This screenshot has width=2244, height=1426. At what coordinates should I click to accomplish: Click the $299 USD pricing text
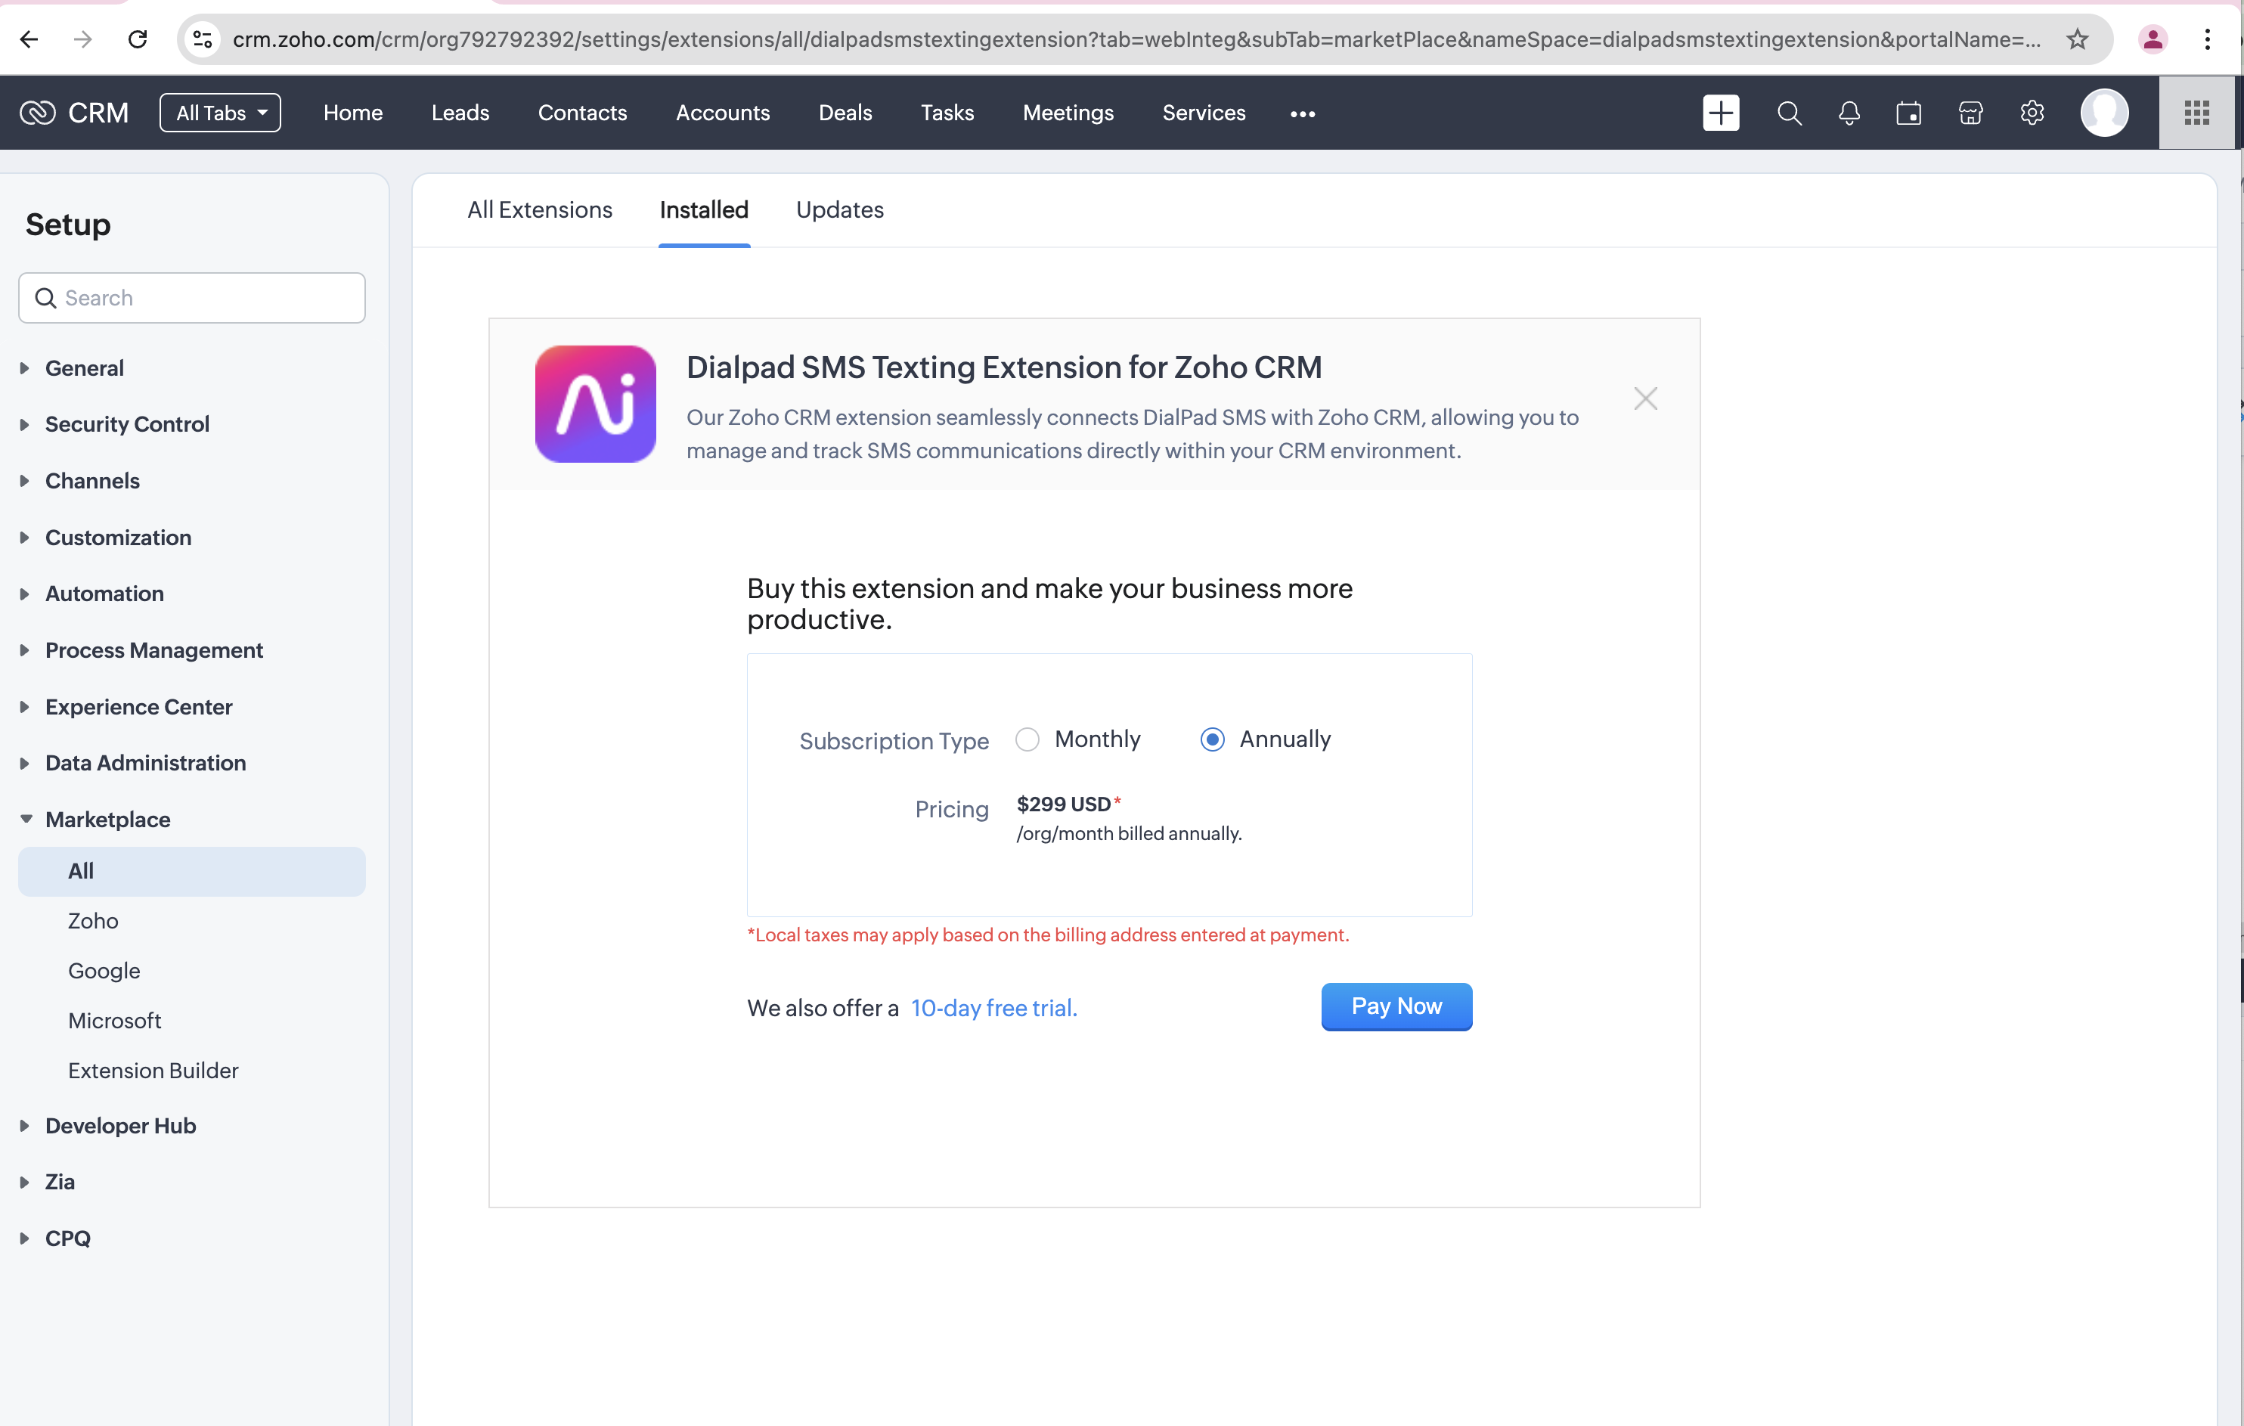pyautogui.click(x=1063, y=804)
